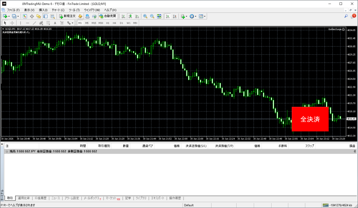This screenshot has height=208, width=358.
Task: Toggle the 自動売買 auto trading button
Action: coord(108,16)
